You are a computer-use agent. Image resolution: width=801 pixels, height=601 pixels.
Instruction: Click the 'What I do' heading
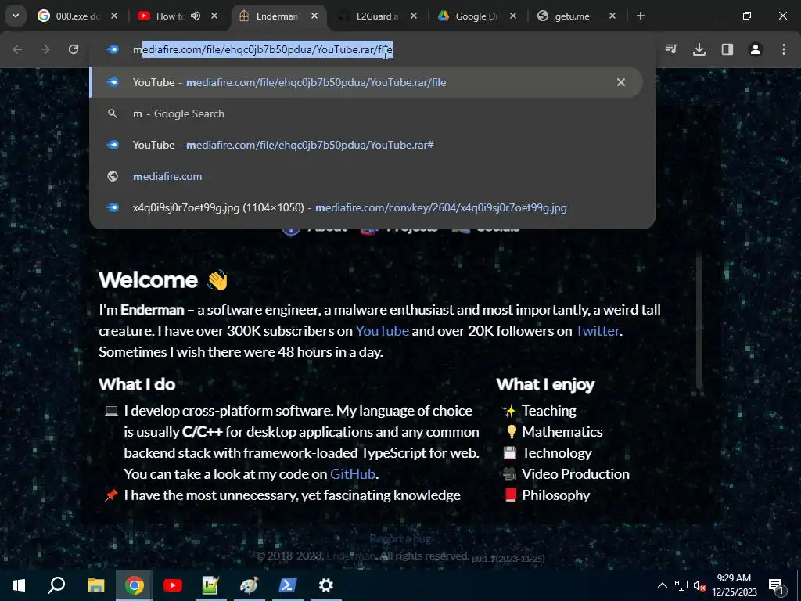137,384
